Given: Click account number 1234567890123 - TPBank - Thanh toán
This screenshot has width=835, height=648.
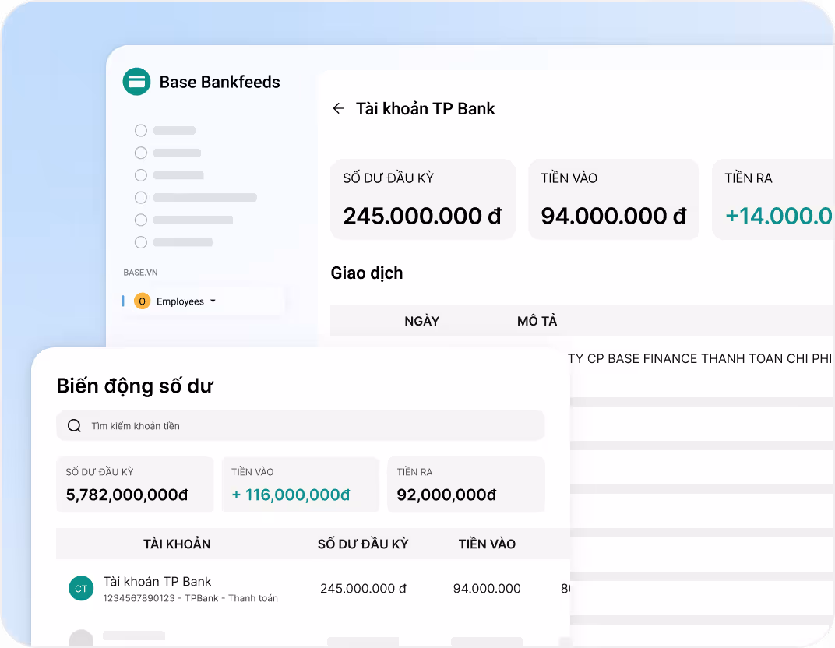Looking at the screenshot, I should click(190, 598).
